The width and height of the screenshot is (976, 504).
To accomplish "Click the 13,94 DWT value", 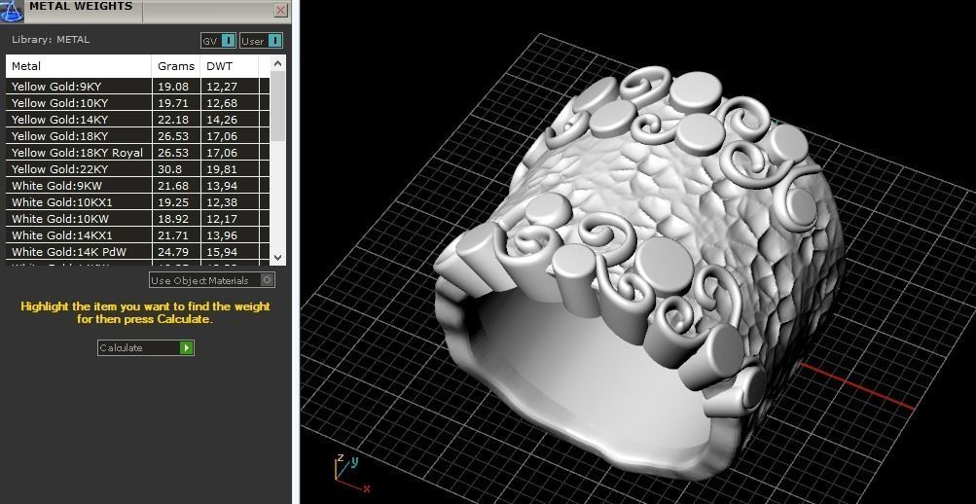I will tap(222, 186).
